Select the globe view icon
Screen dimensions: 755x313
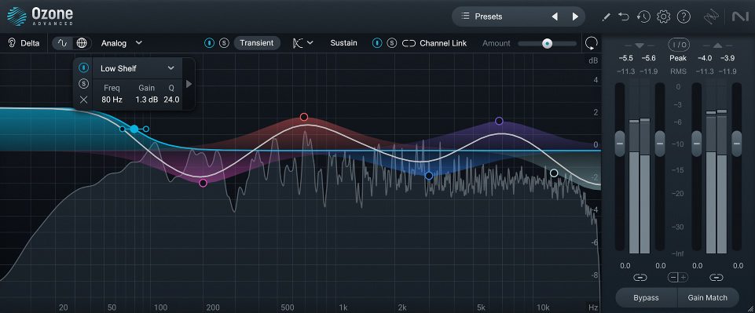(82, 43)
